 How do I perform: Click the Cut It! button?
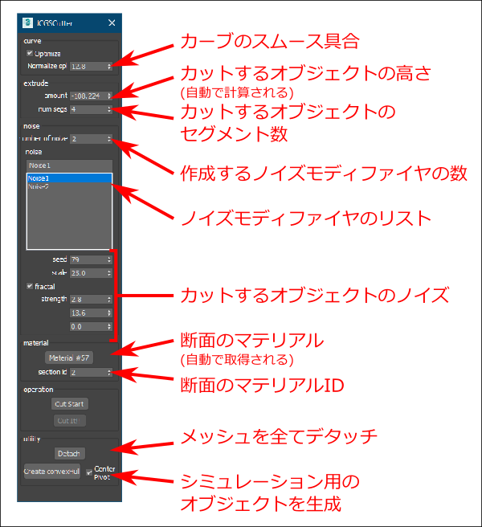70,420
